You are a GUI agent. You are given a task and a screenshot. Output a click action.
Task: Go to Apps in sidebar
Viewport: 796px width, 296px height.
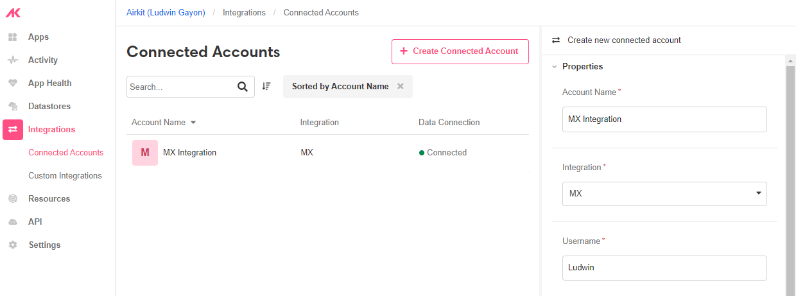point(39,37)
